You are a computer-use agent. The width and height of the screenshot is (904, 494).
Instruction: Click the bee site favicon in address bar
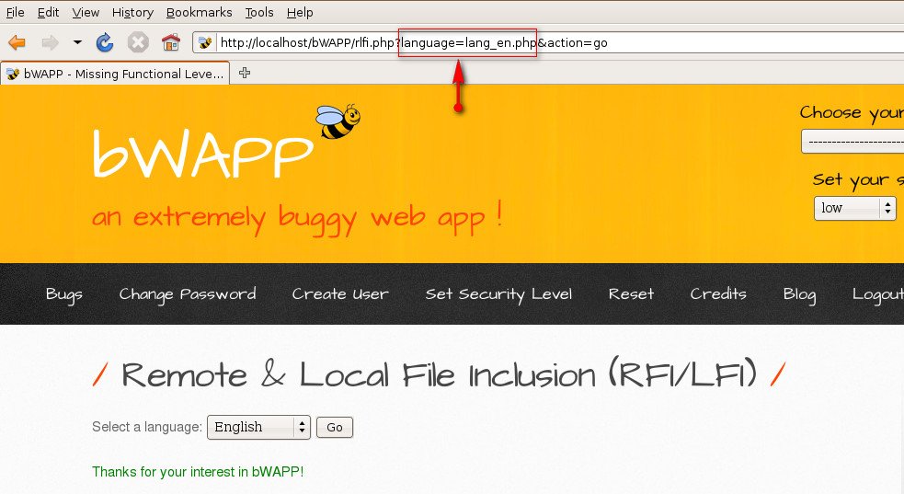click(x=205, y=42)
